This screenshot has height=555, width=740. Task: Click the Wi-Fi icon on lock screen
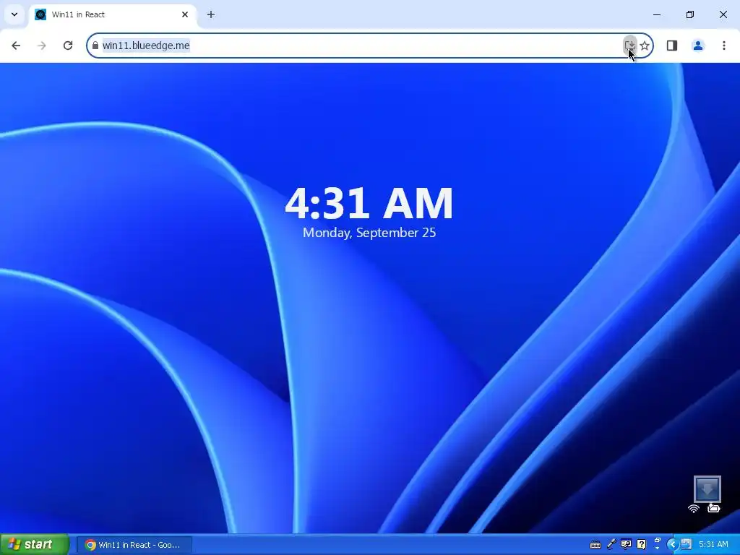[693, 508]
